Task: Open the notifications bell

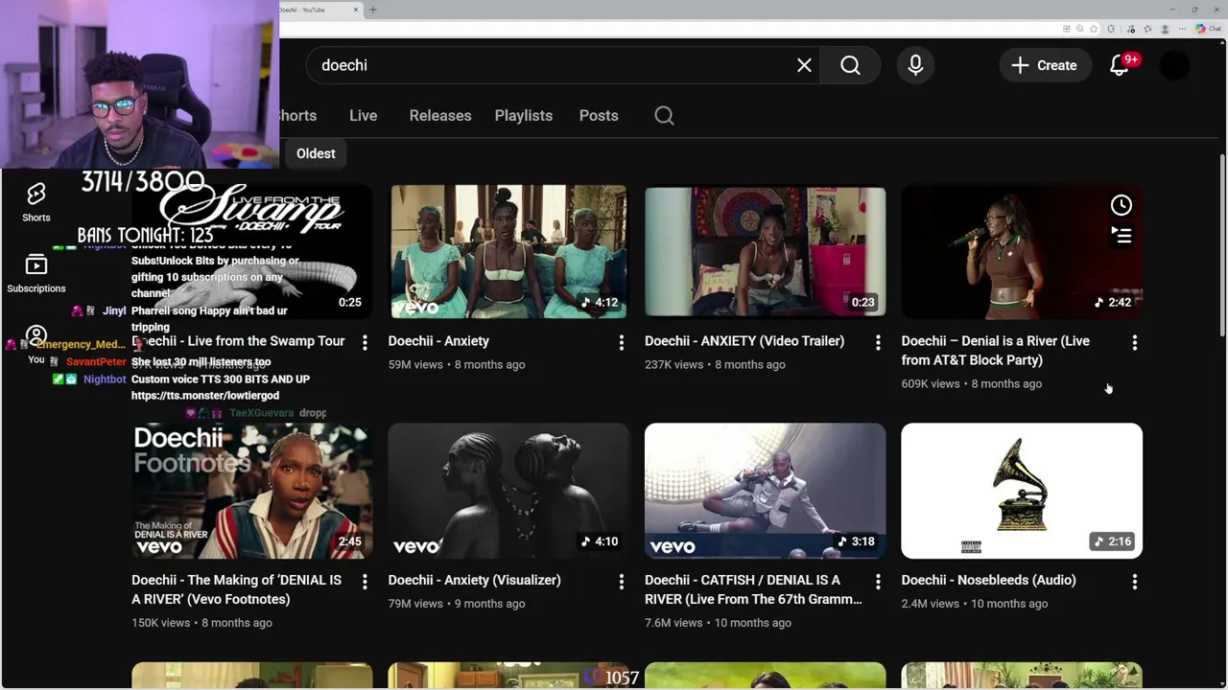Action: tap(1120, 65)
